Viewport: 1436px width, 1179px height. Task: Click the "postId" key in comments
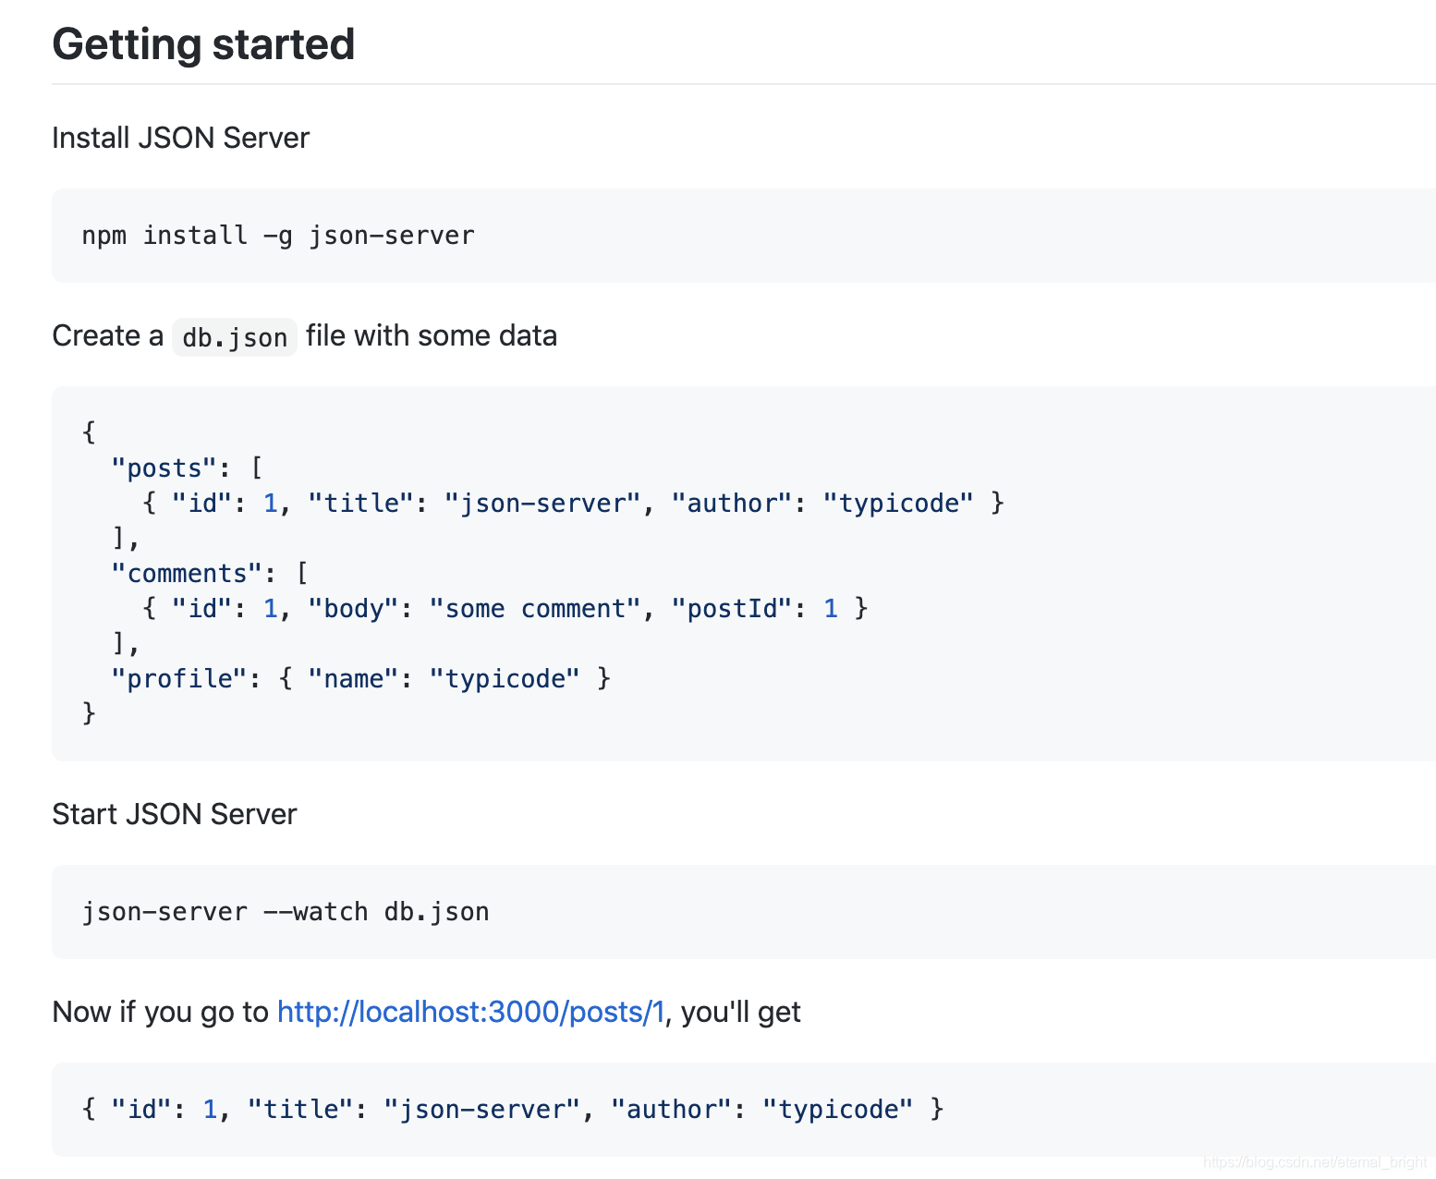[732, 609]
